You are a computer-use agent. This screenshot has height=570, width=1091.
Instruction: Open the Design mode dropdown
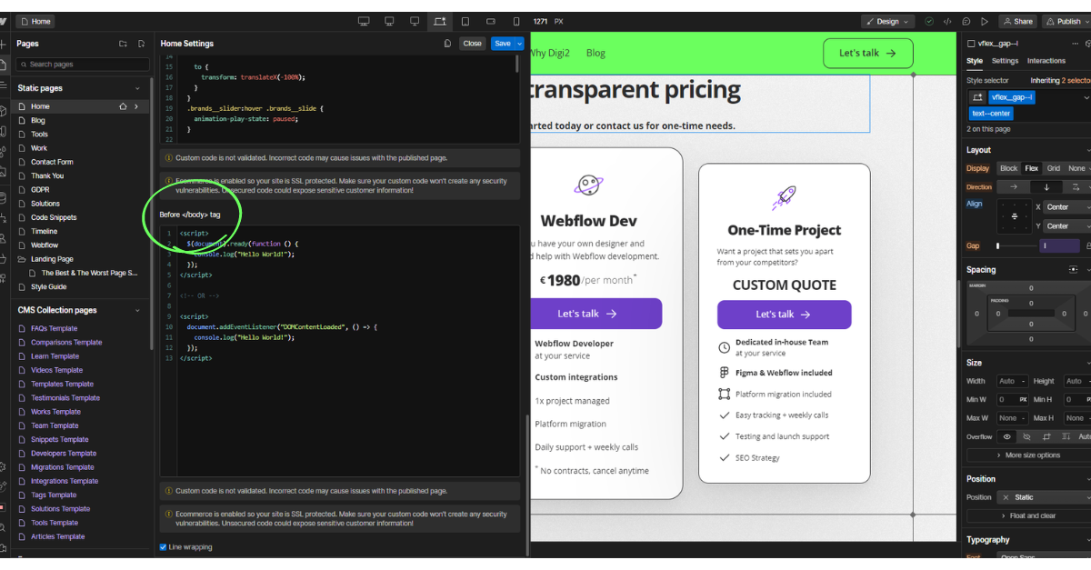point(887,21)
